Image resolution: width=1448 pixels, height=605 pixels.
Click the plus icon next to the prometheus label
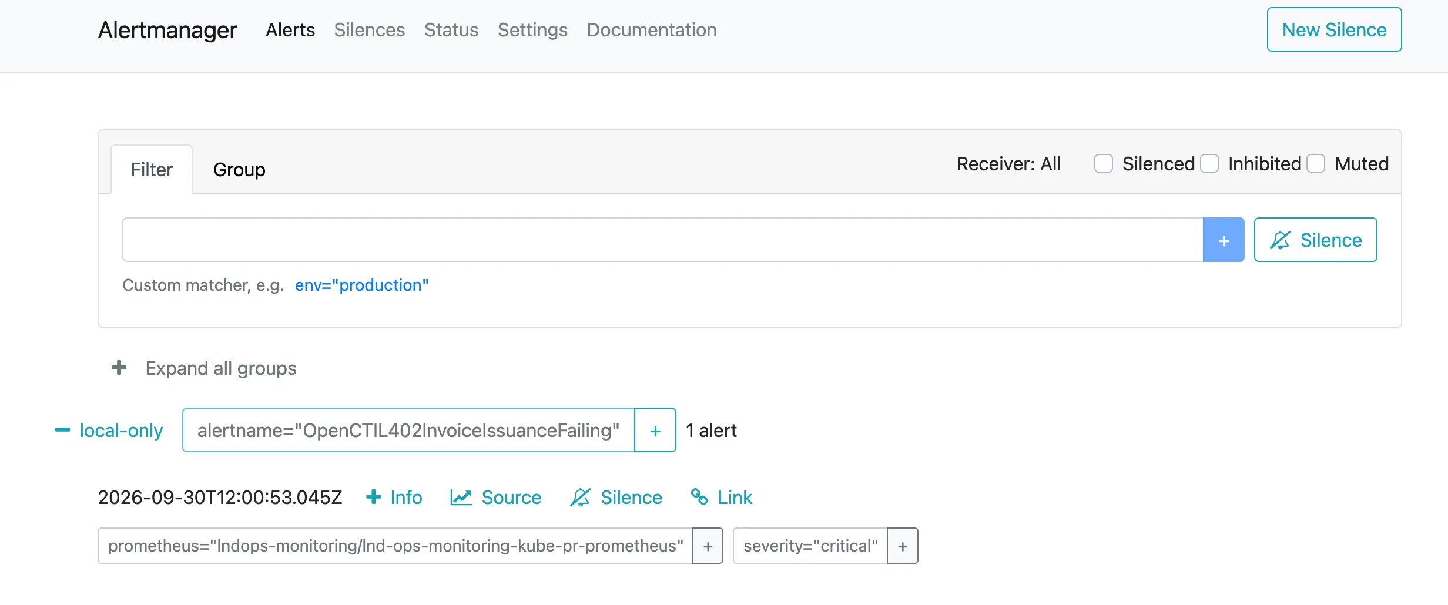point(708,546)
